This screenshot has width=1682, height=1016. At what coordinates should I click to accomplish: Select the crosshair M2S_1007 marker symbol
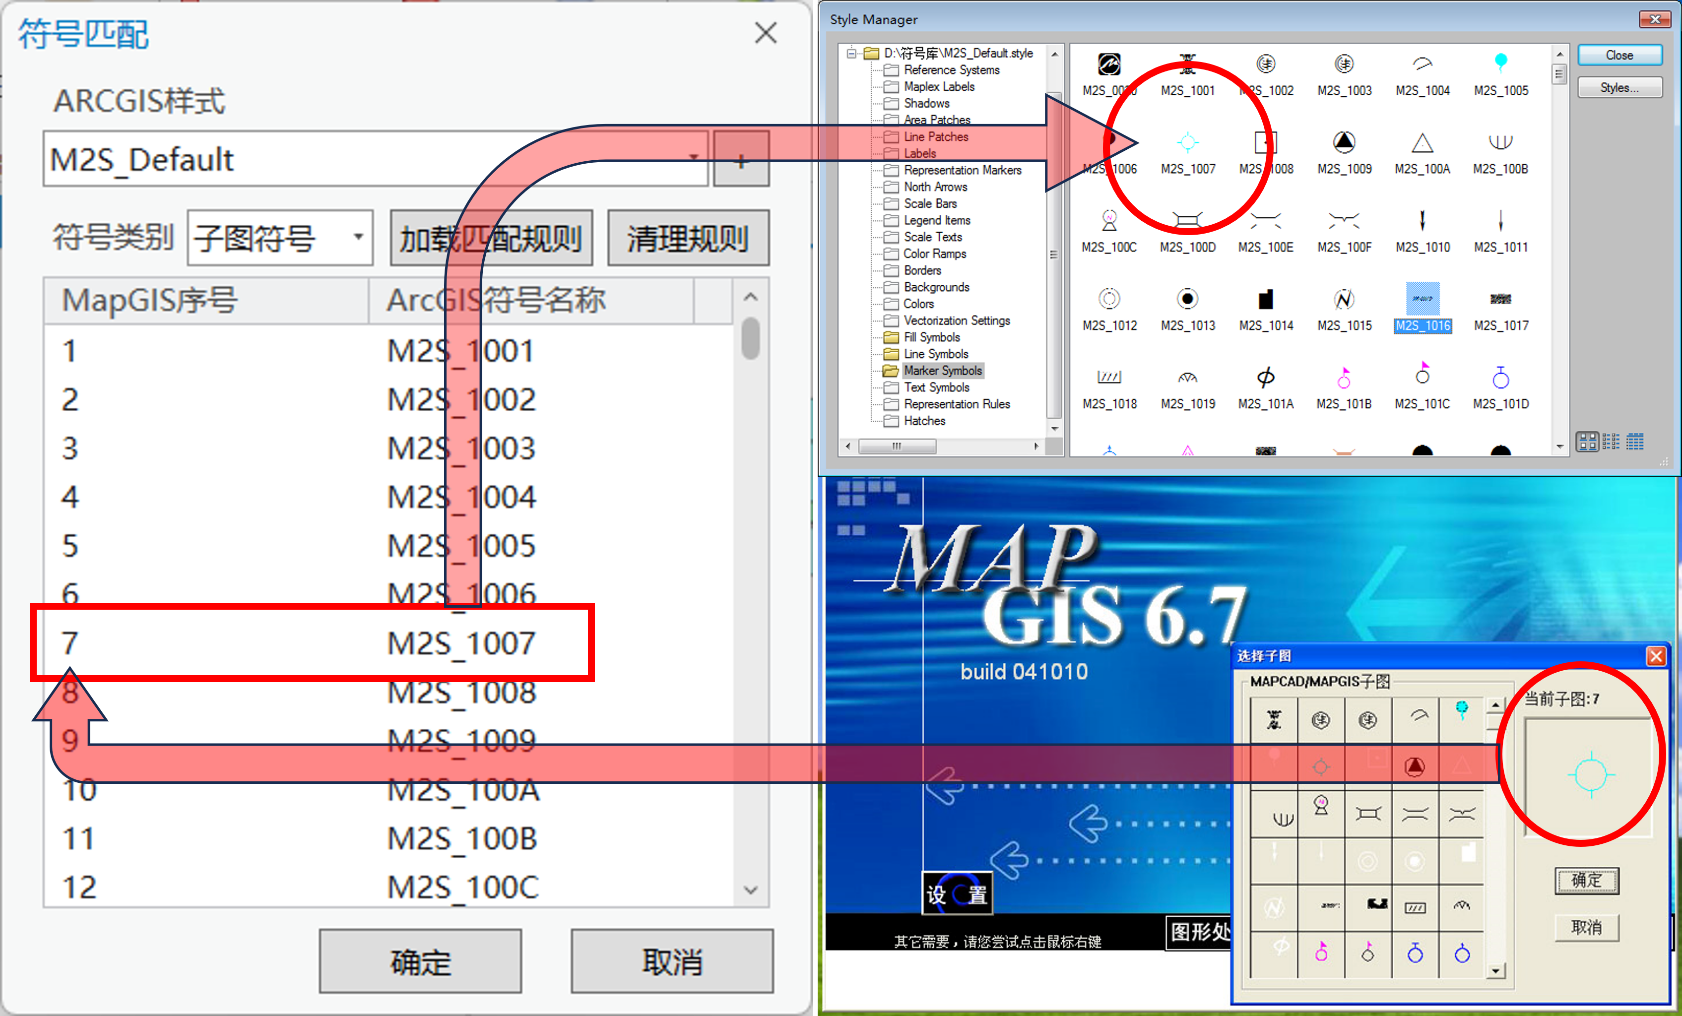pyautogui.click(x=1187, y=152)
